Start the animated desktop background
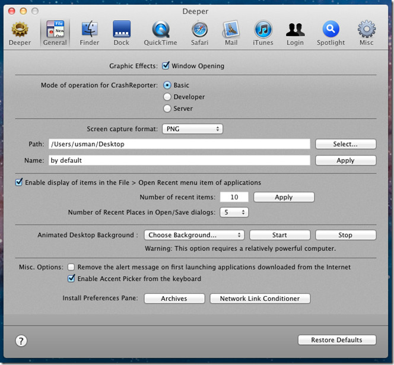This screenshot has width=394, height=365. click(280, 235)
